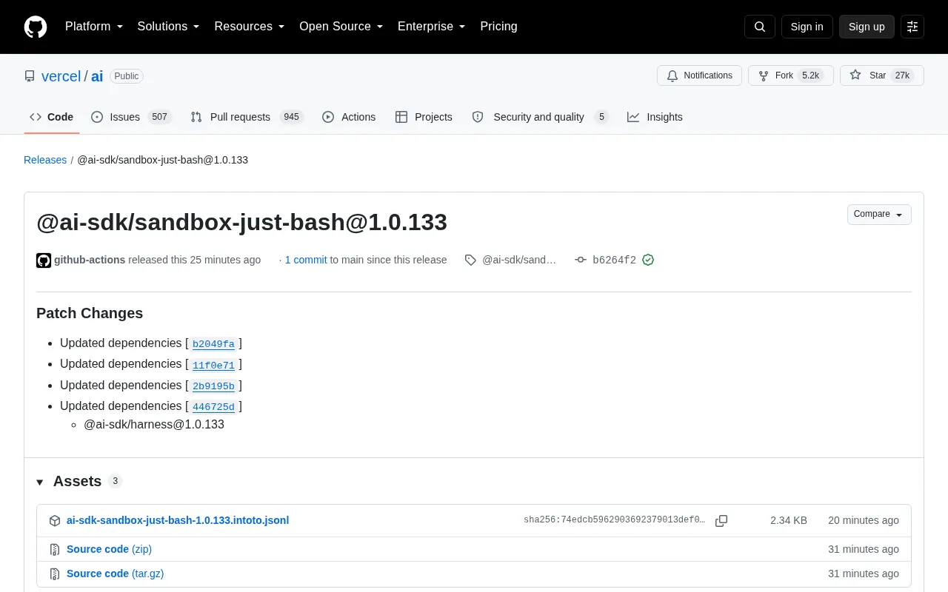Open the Platform dropdown menu
Screen dimensions: 948x592
point(94,27)
